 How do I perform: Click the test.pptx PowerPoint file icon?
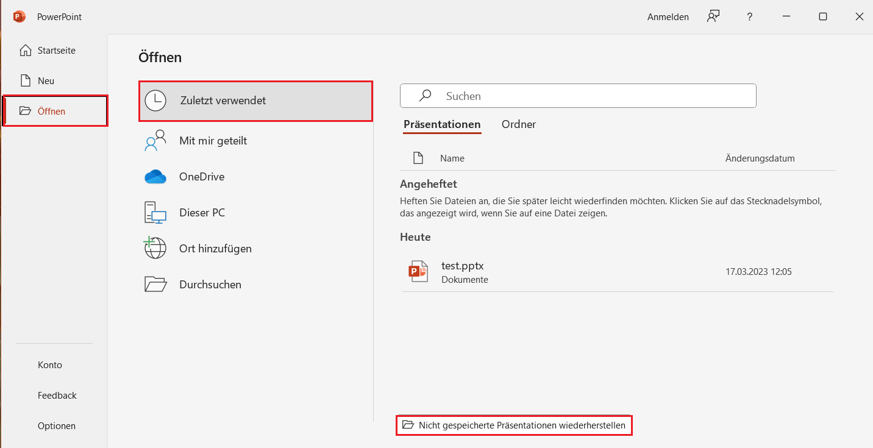tap(418, 271)
